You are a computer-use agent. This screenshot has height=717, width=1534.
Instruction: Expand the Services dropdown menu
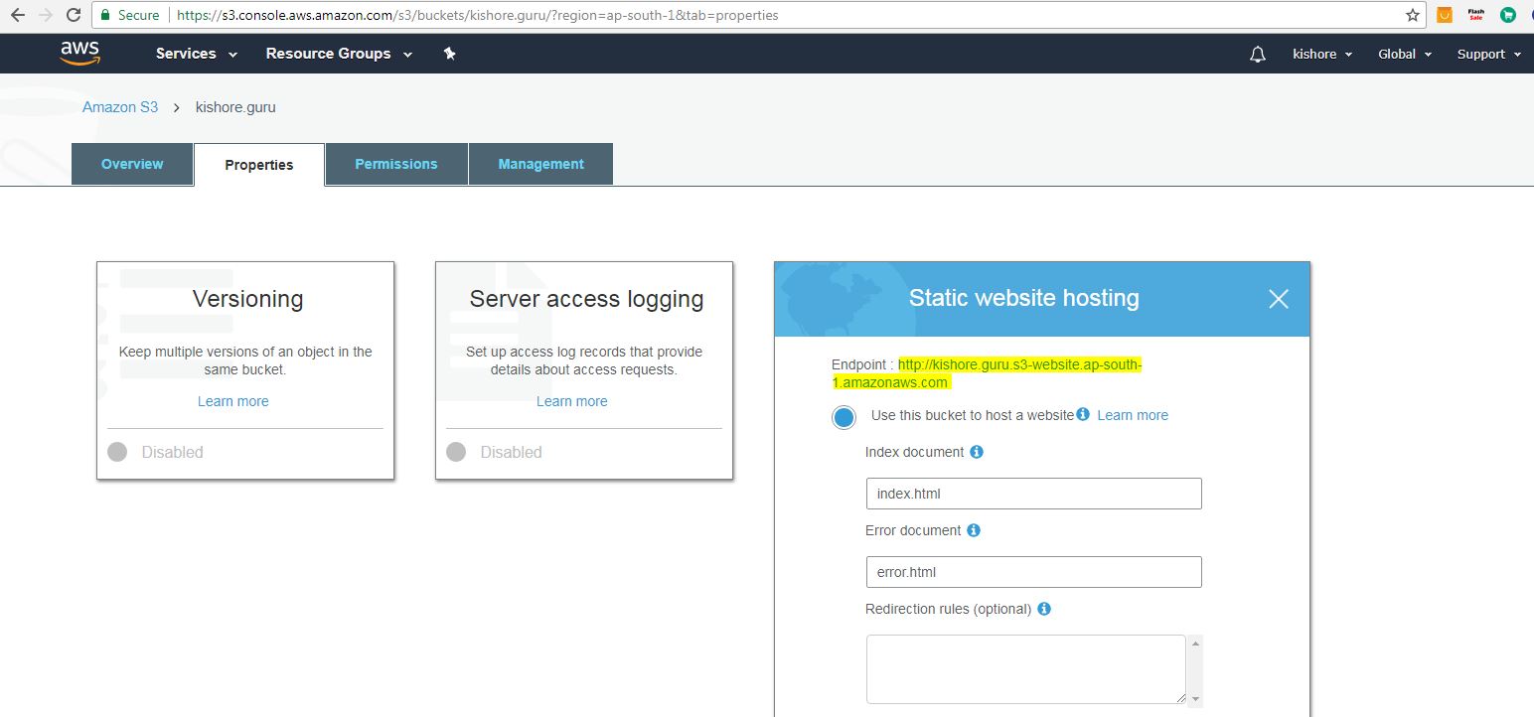pyautogui.click(x=197, y=54)
